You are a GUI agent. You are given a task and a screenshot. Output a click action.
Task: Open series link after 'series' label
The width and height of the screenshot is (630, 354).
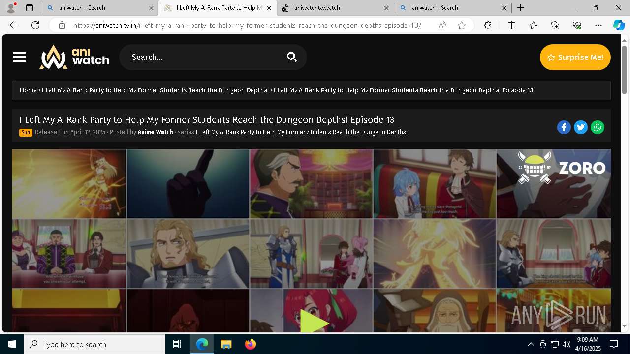coord(302,132)
